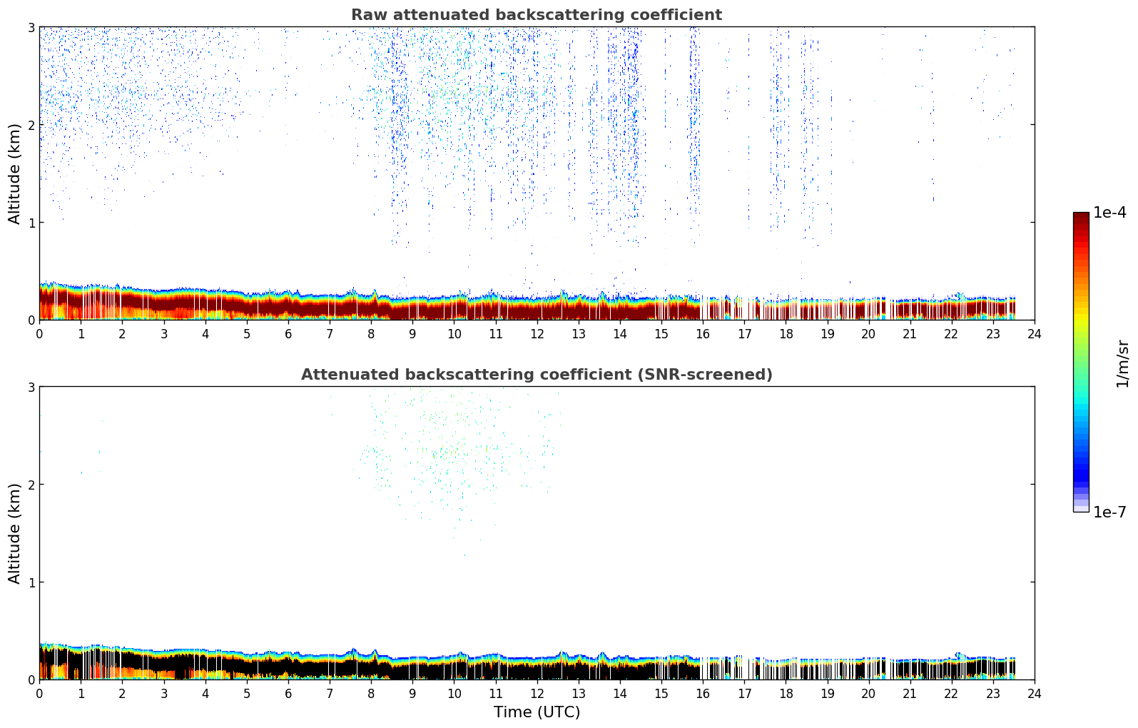Select the pale blue bottom of the colorbar
Viewport: 1138px width, 728px height.
tap(1080, 506)
